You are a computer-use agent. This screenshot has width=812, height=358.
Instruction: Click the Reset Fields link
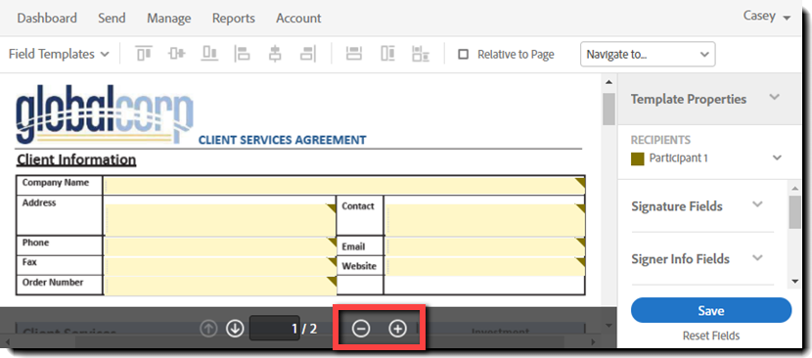[x=711, y=336]
